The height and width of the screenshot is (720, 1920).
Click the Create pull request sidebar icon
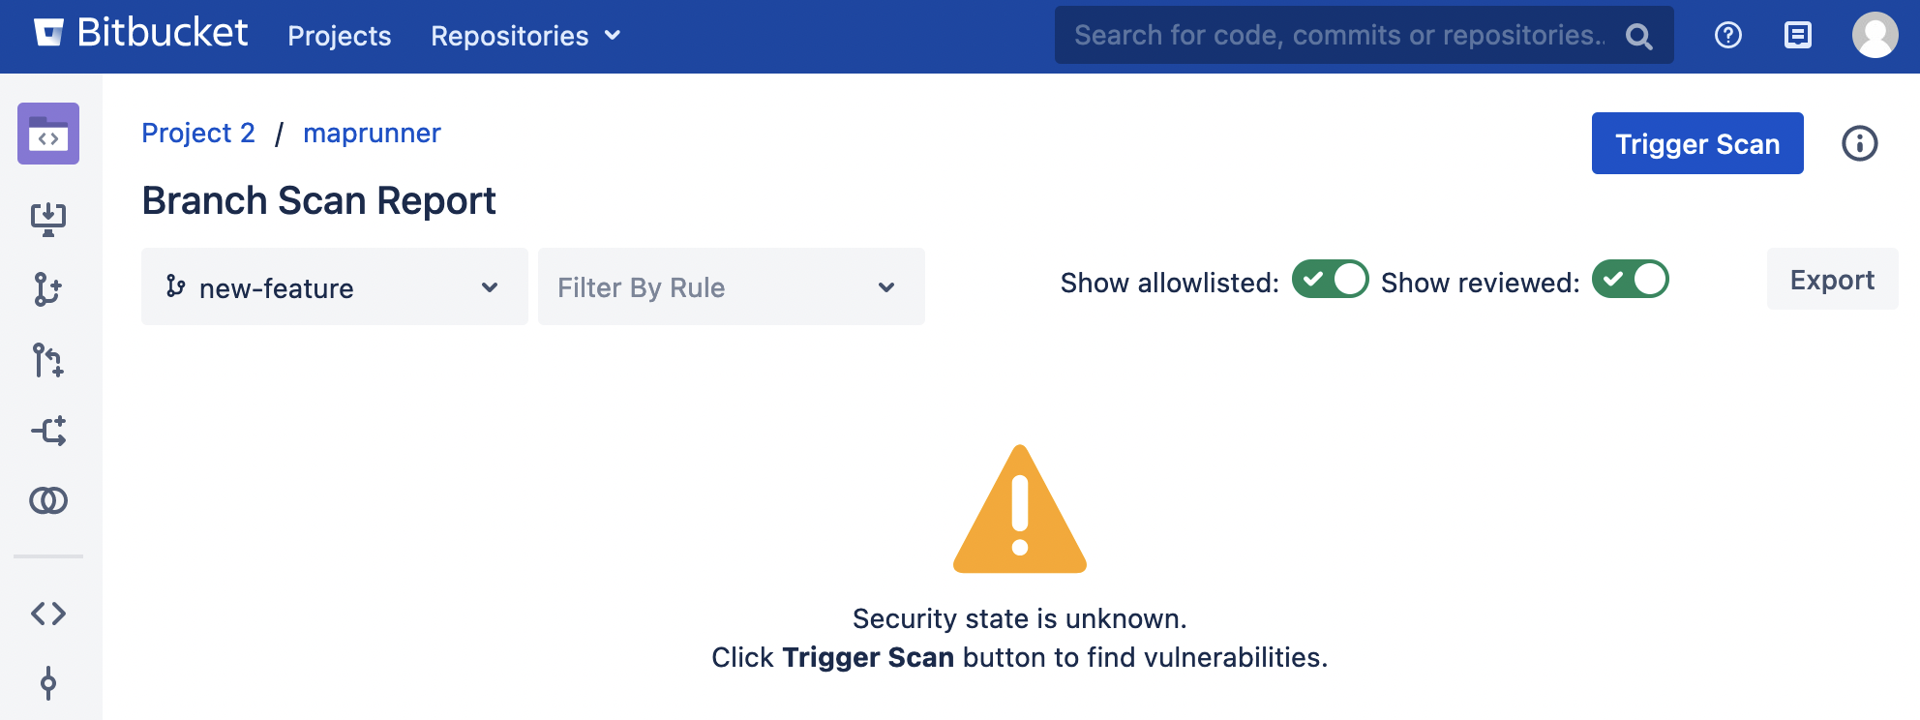pos(48,360)
